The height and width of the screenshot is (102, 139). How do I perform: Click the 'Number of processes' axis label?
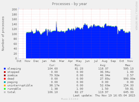point(3,34)
